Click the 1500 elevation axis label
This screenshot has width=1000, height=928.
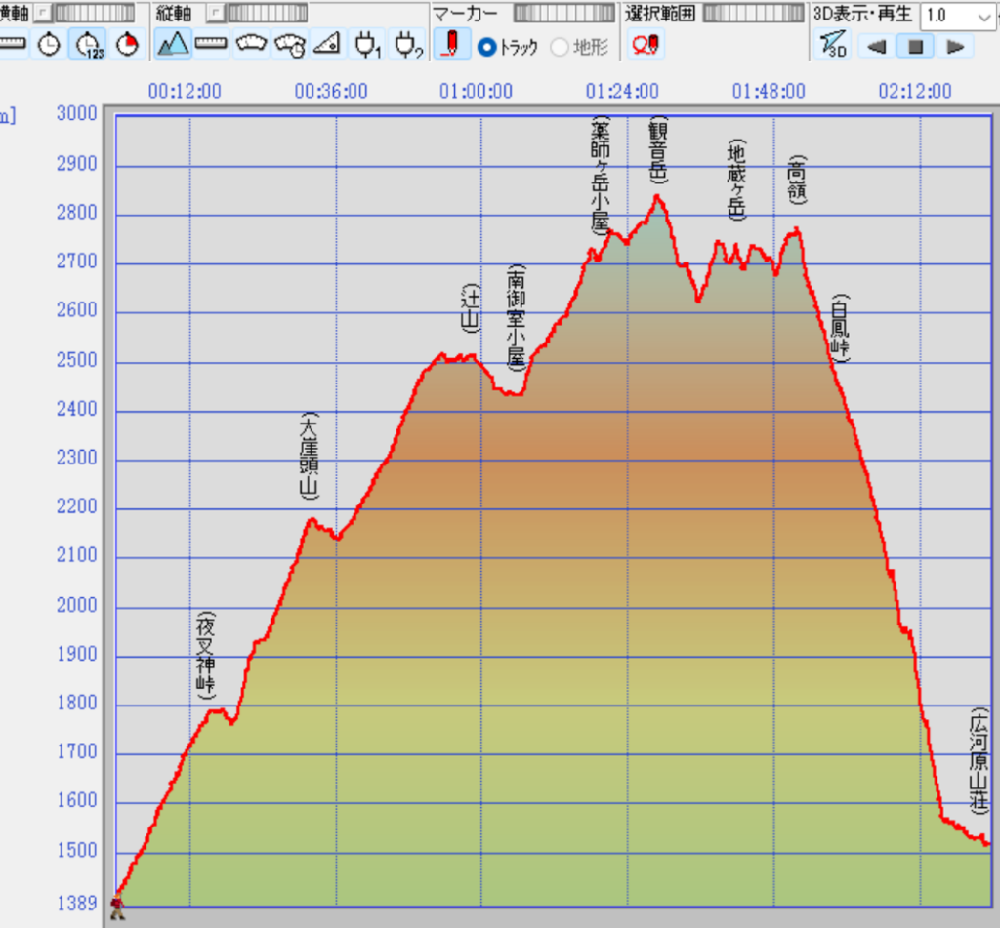[76, 850]
